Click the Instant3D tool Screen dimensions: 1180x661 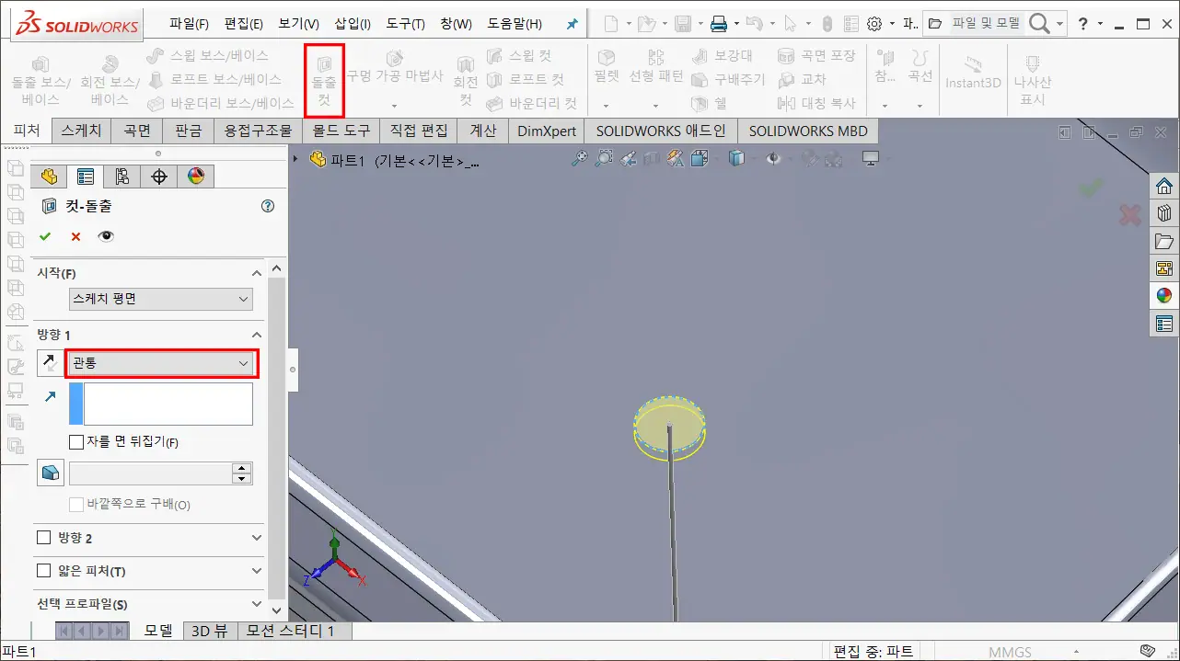coord(973,72)
